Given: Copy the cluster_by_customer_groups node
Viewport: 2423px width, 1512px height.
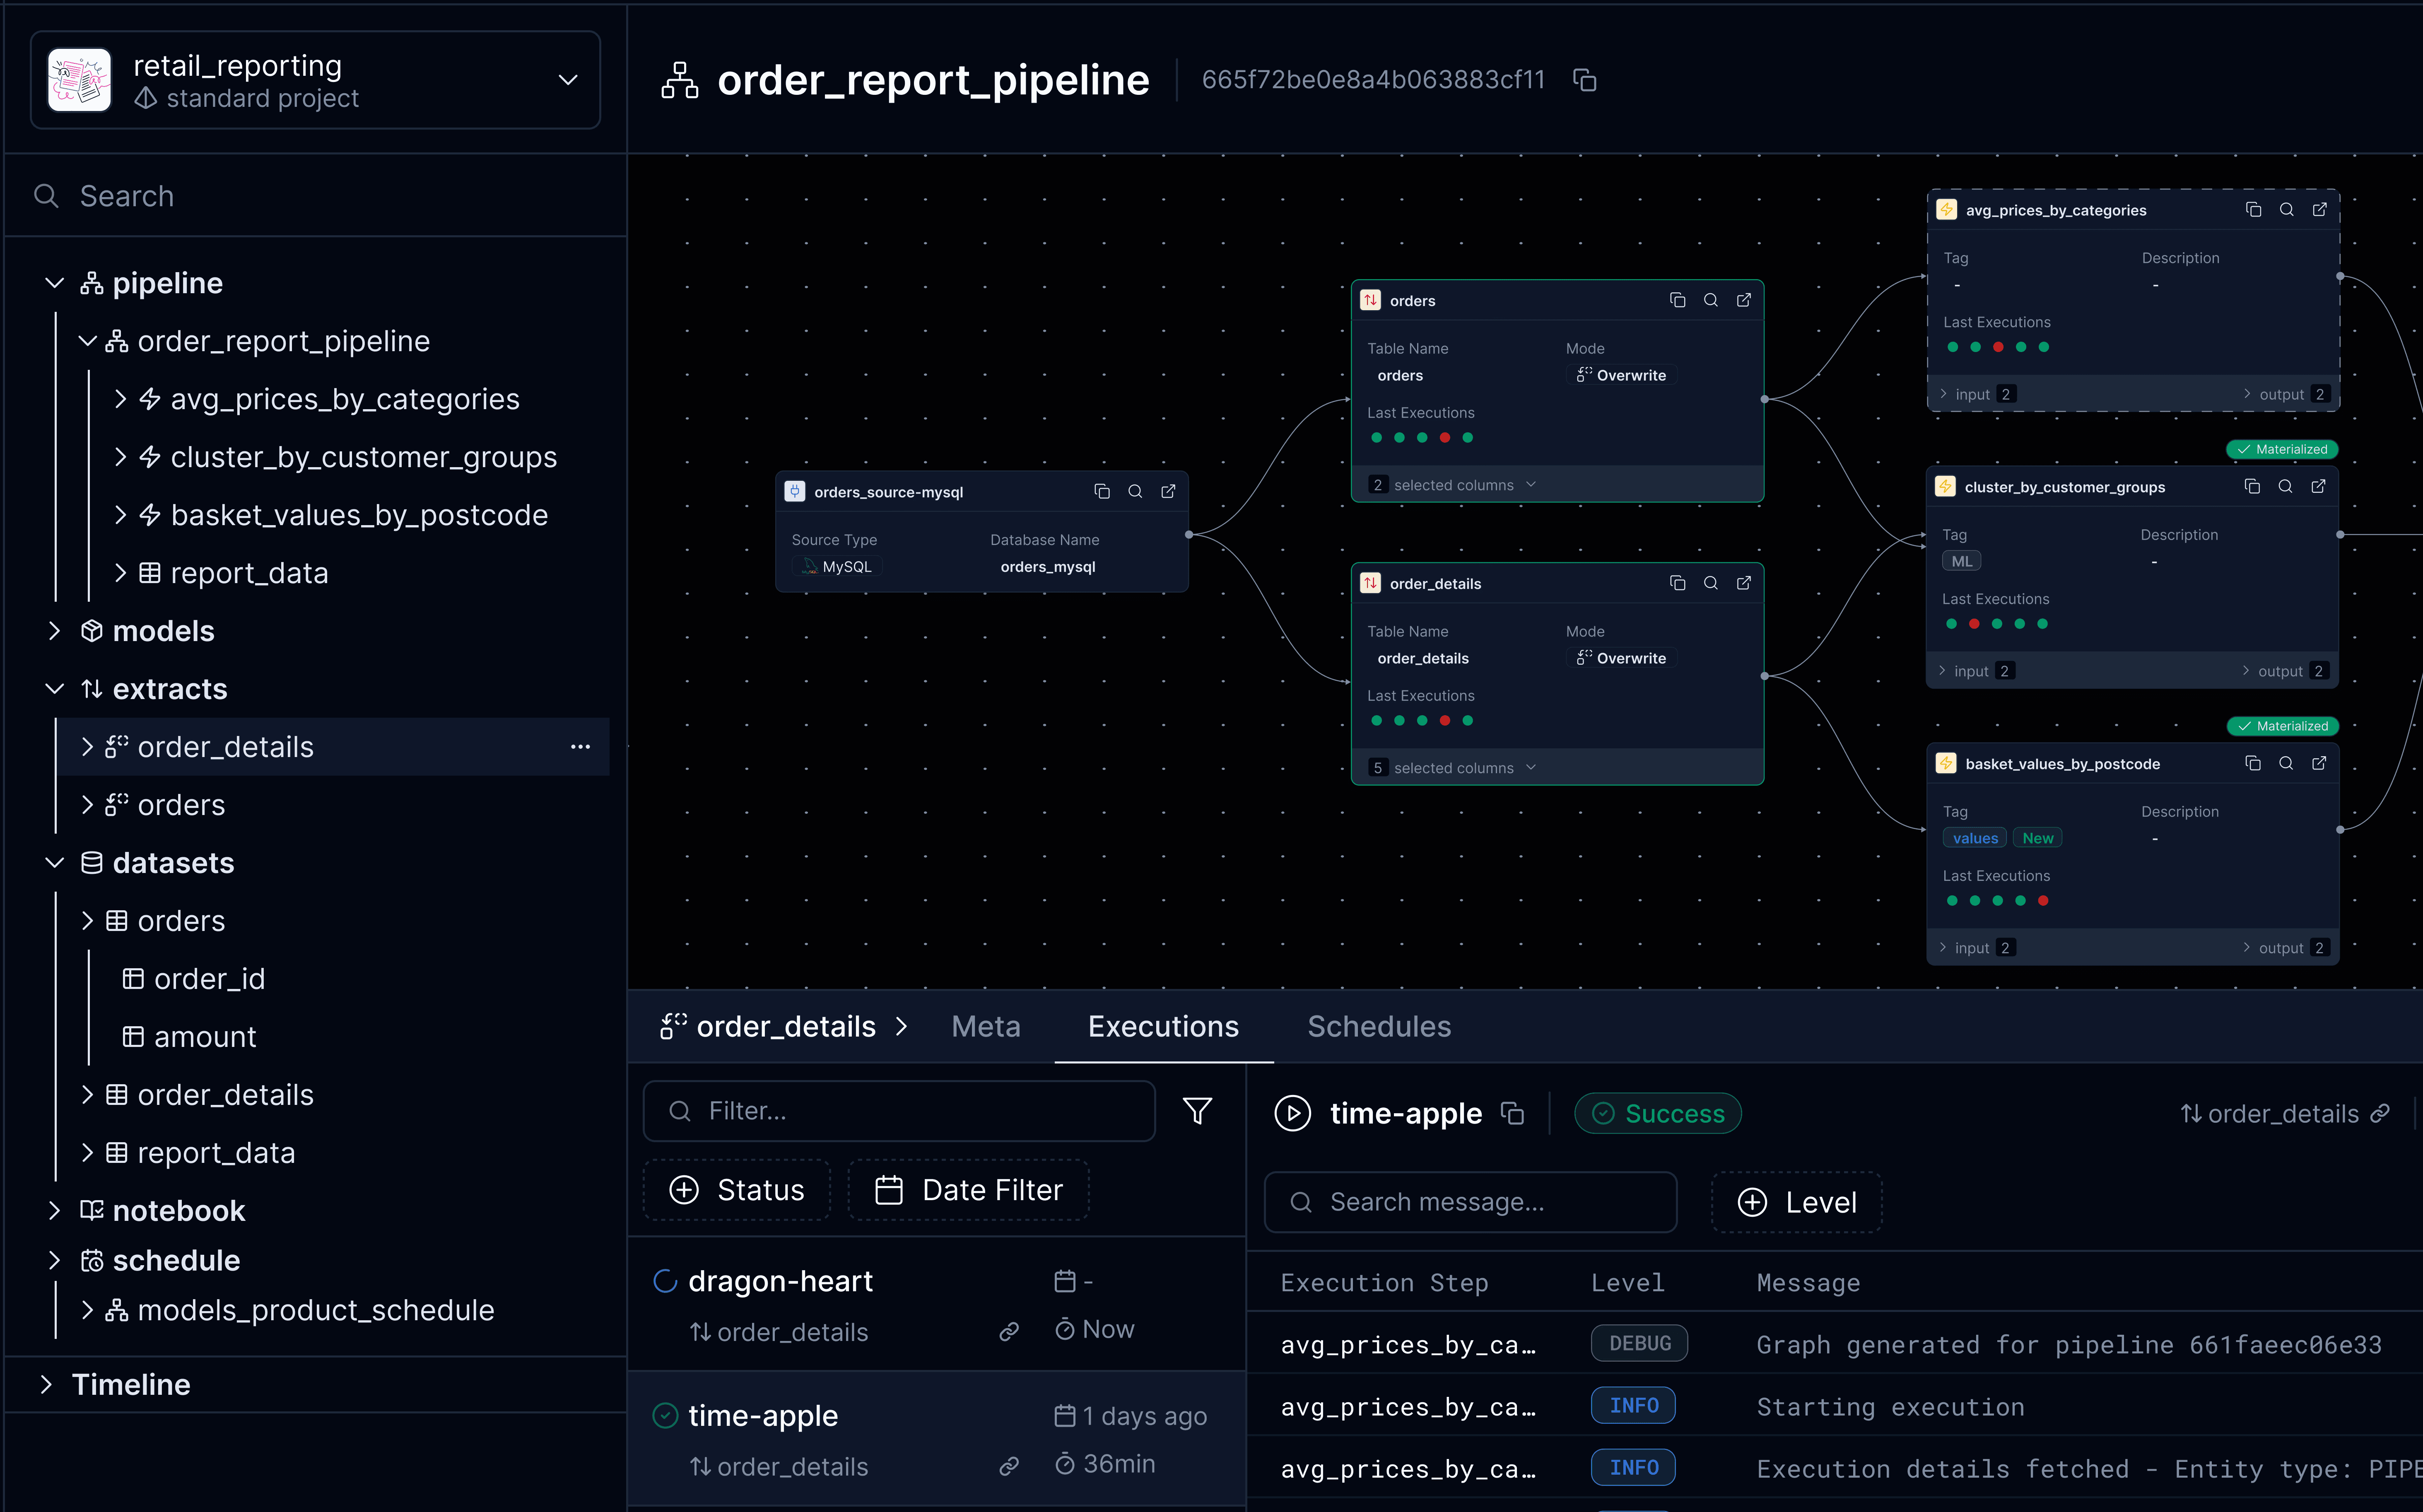Looking at the screenshot, I should coord(2252,486).
